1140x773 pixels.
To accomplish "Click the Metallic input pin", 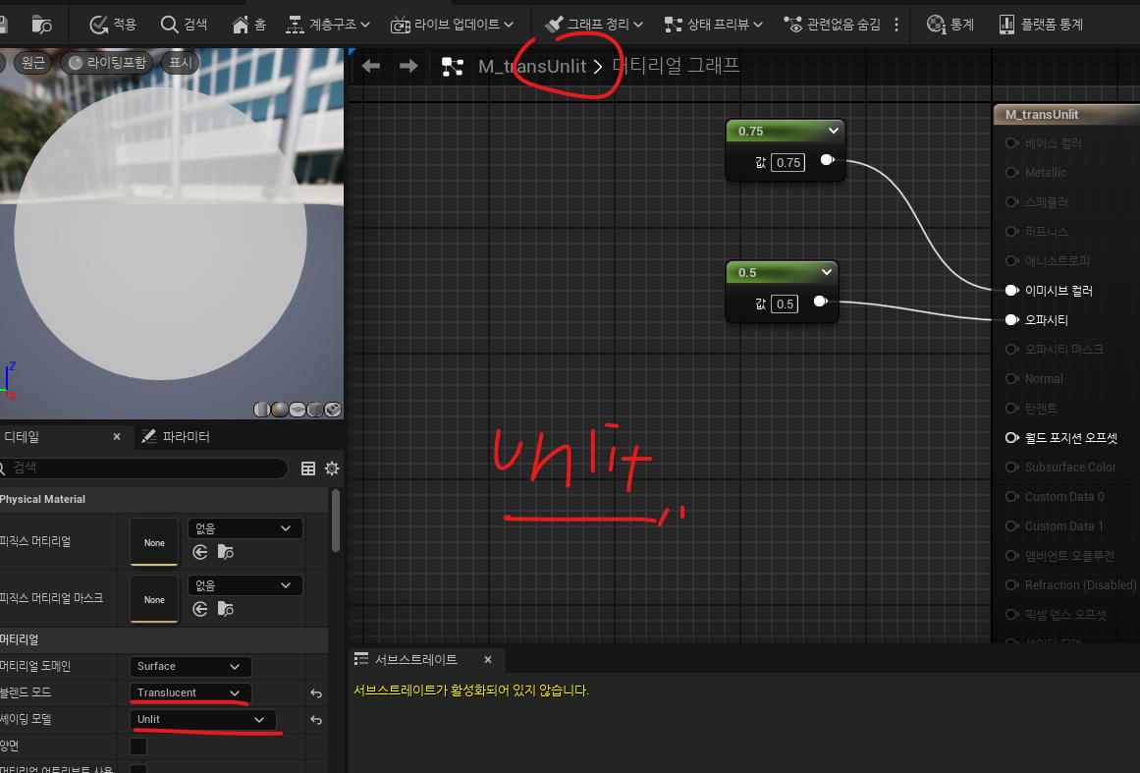I will (x=1011, y=172).
